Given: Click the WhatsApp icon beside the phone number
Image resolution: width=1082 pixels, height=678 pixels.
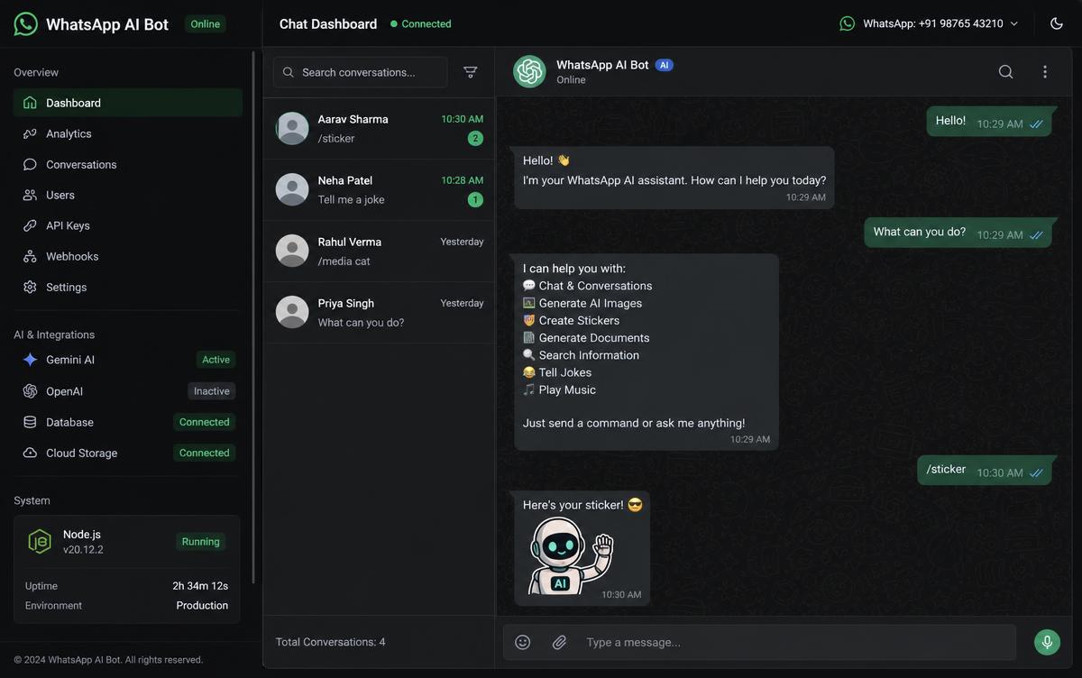Looking at the screenshot, I should click(x=848, y=23).
